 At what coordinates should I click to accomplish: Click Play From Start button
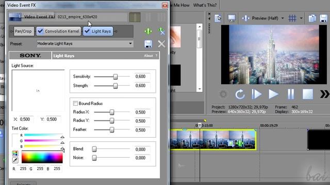click(257, 94)
